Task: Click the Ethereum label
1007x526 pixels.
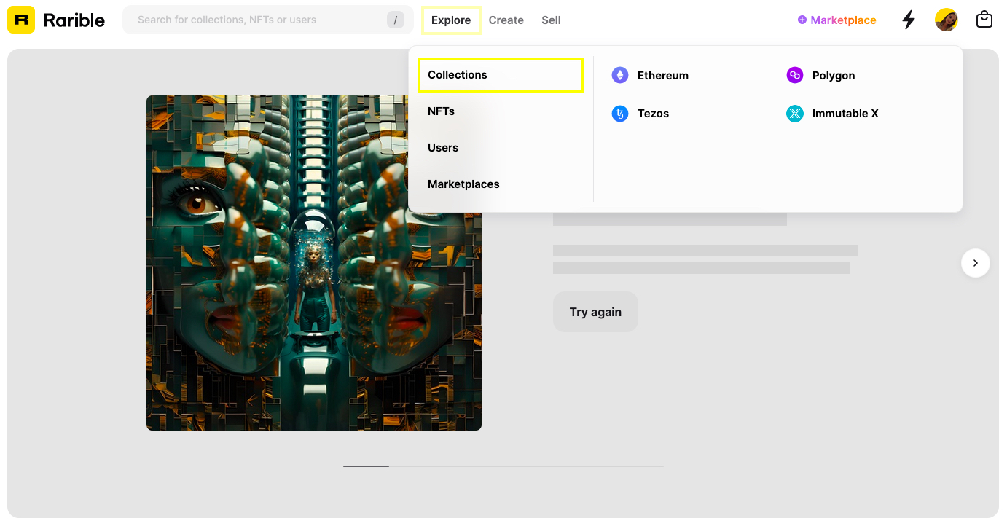Action: (x=663, y=76)
